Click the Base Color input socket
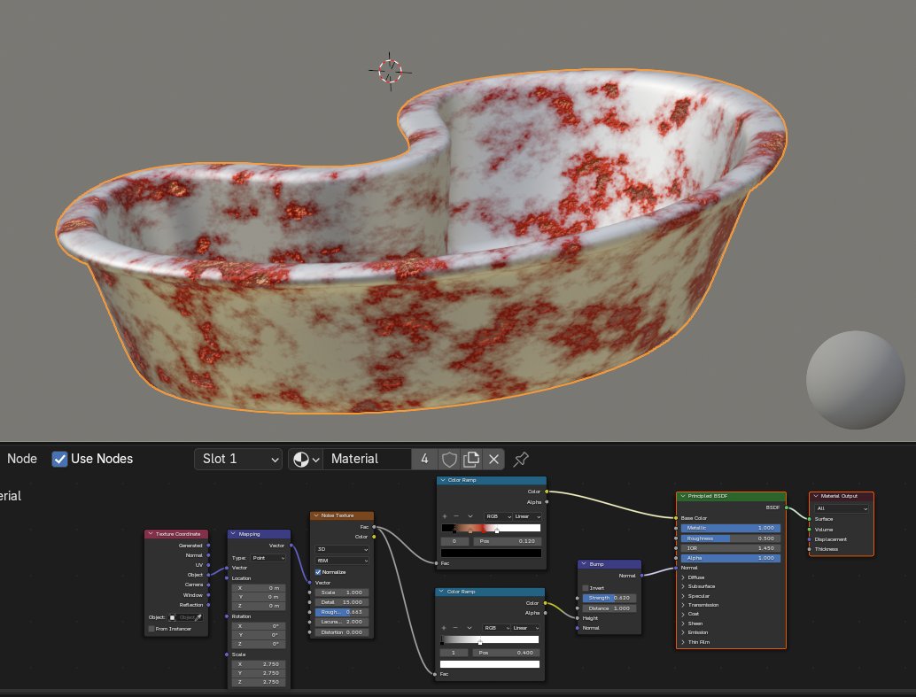 [x=676, y=518]
